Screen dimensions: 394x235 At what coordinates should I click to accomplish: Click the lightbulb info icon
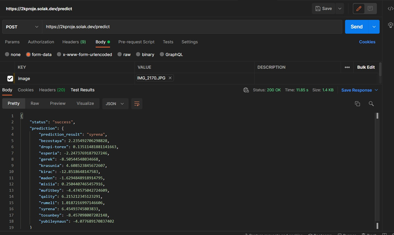[391, 25]
